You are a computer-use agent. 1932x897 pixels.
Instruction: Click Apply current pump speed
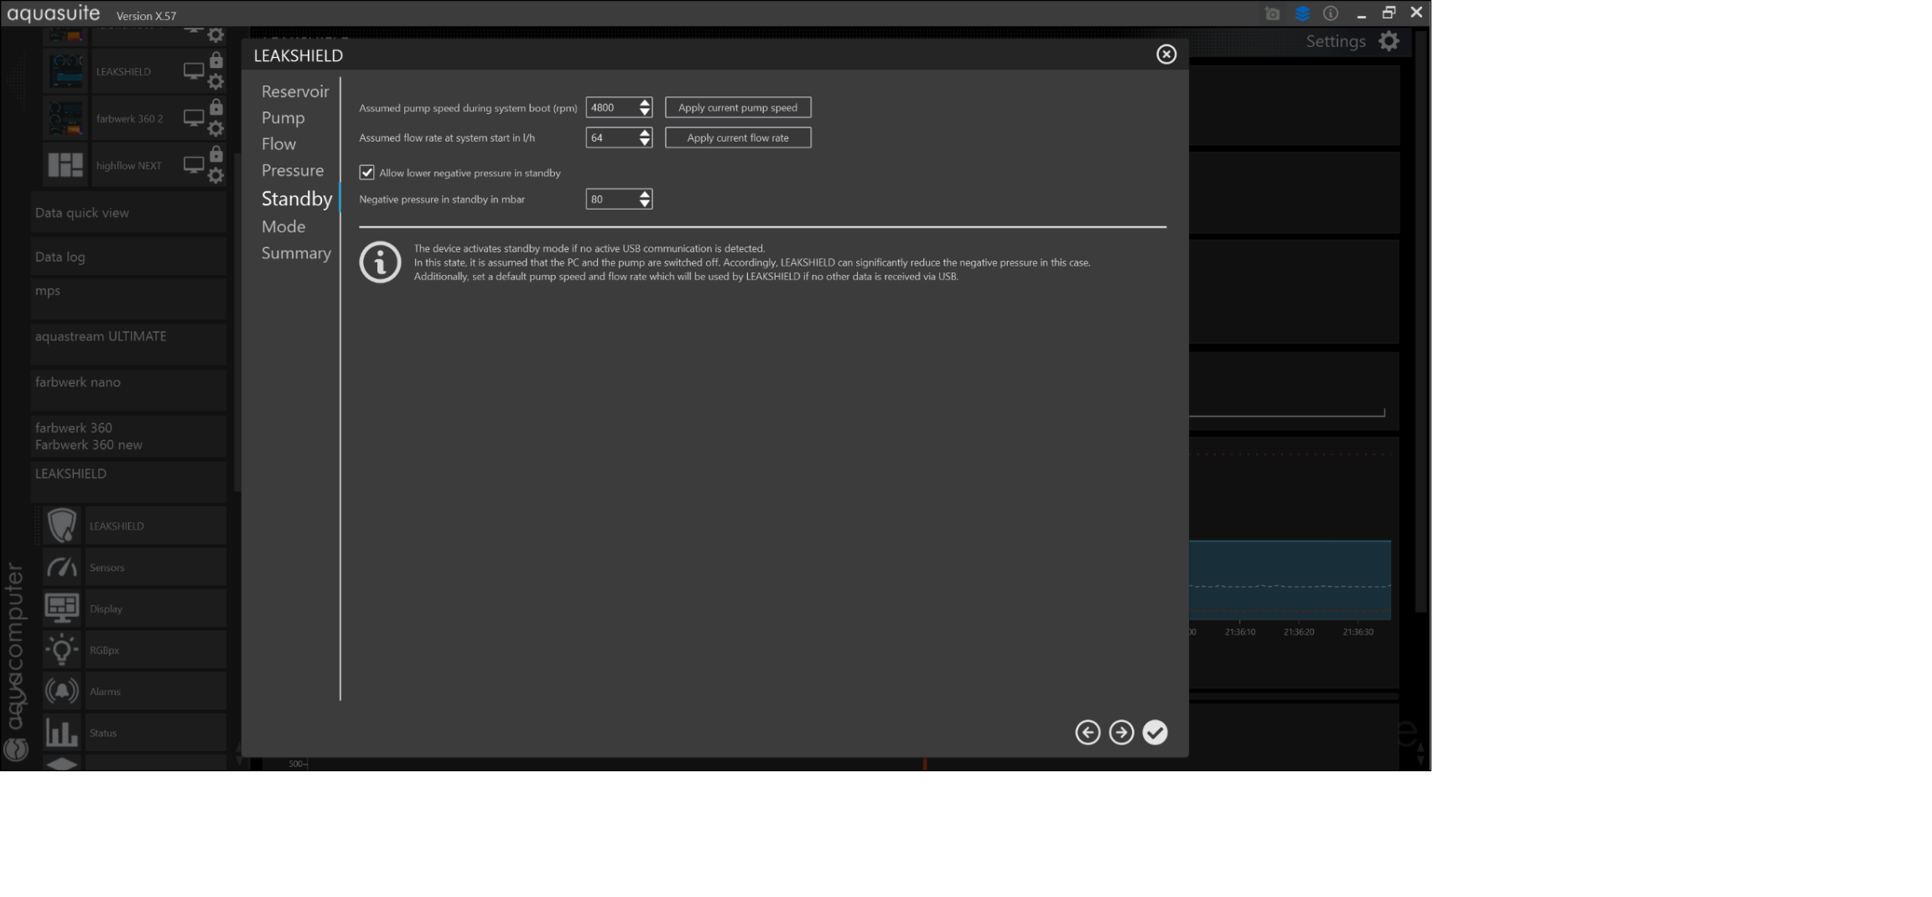tap(738, 107)
